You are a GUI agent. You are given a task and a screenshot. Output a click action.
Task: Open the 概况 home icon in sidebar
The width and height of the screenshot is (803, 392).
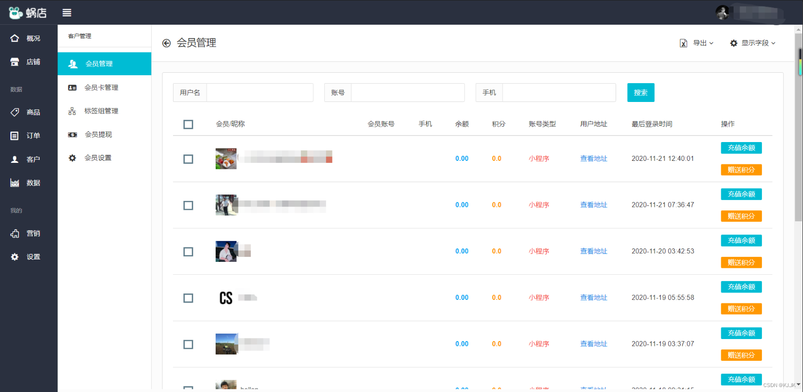pos(15,38)
